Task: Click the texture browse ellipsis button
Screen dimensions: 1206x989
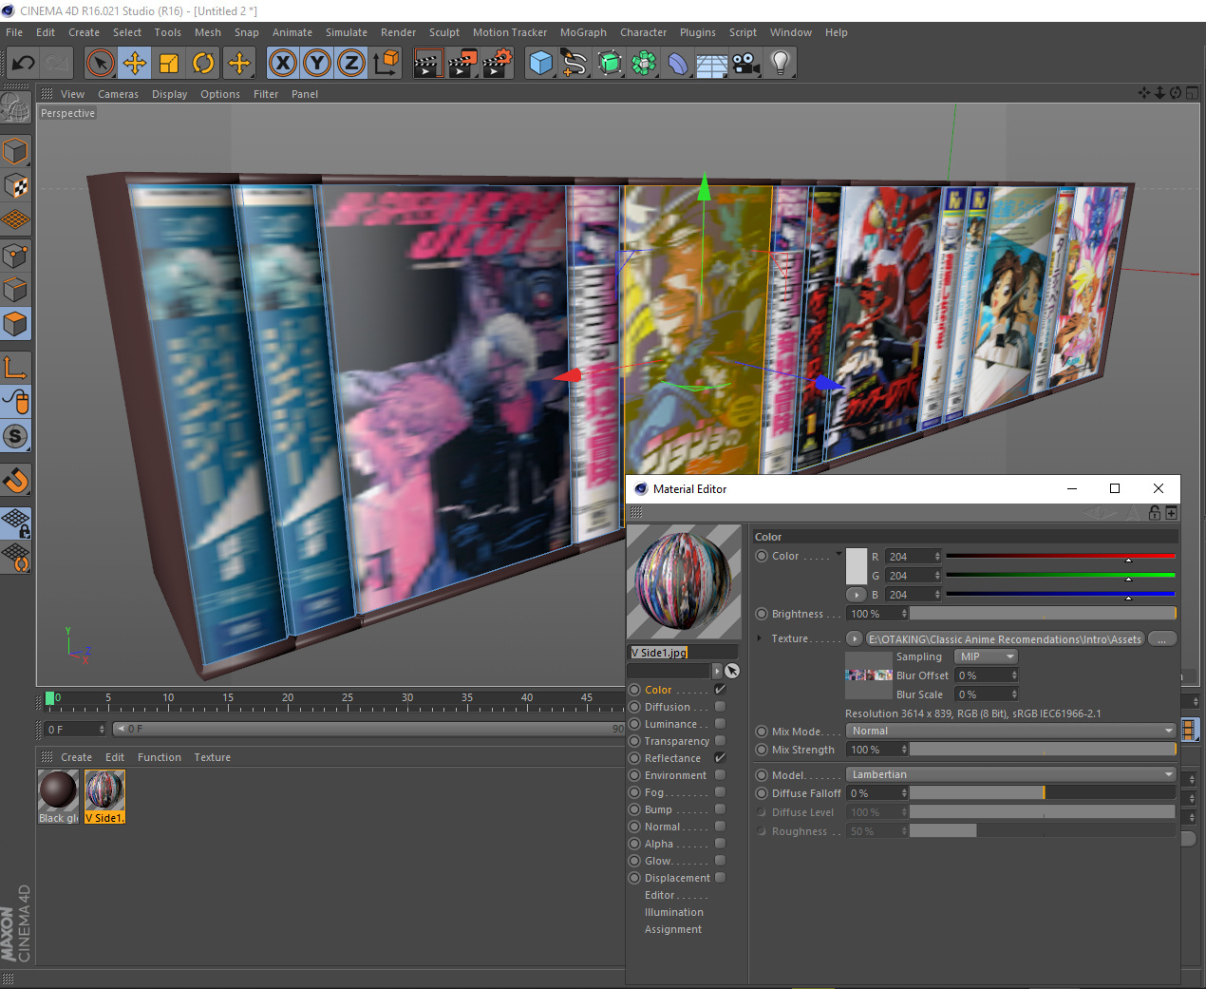Action: (x=1162, y=638)
